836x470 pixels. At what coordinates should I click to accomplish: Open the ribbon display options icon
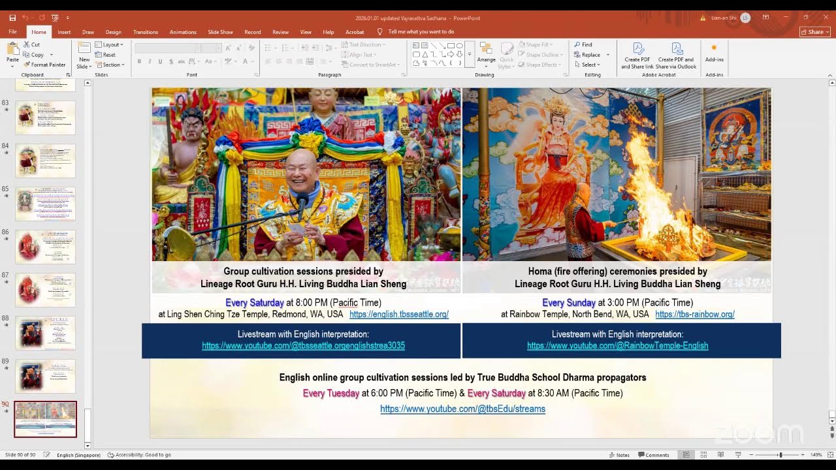pos(765,18)
